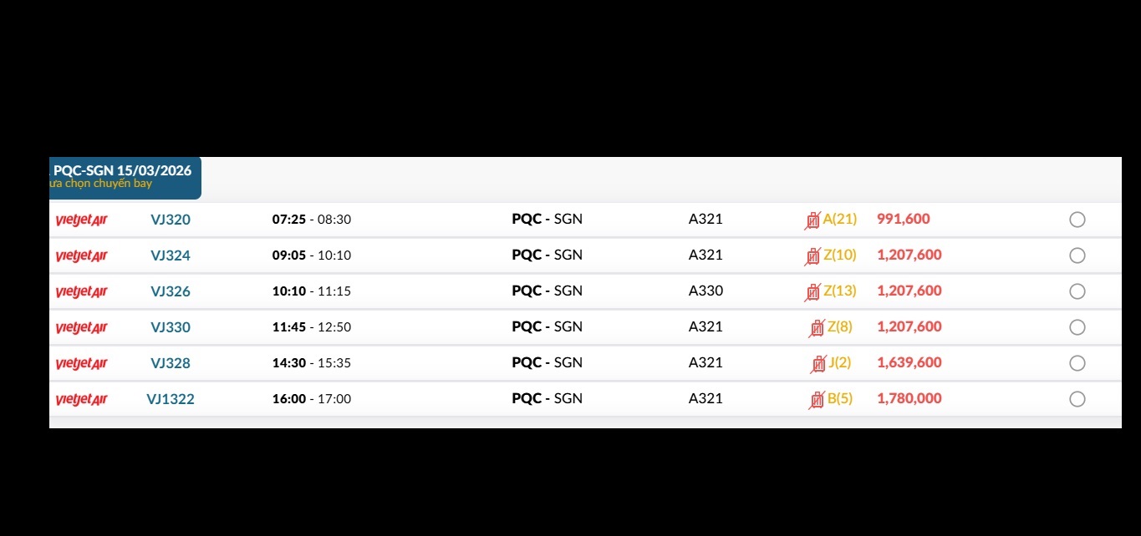Click the no-baggage icon for VJ320

click(812, 220)
